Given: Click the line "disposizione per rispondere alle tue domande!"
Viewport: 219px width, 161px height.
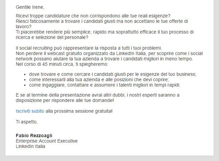Looking at the screenshot, I should click(65, 100).
